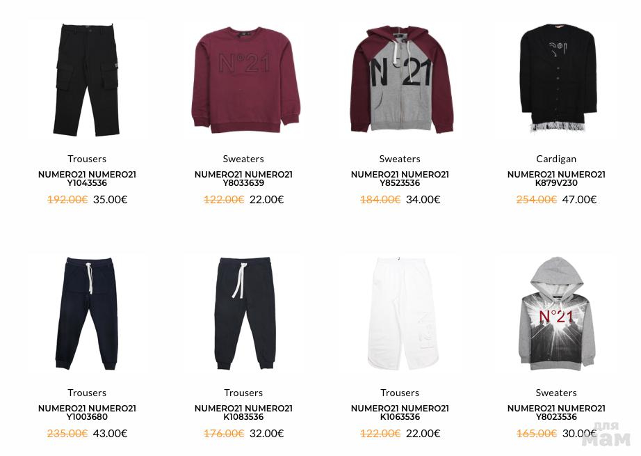The width and height of the screenshot is (641, 456).
Task: Click the 43.00€ price under Y1003680
Action: [x=111, y=434]
